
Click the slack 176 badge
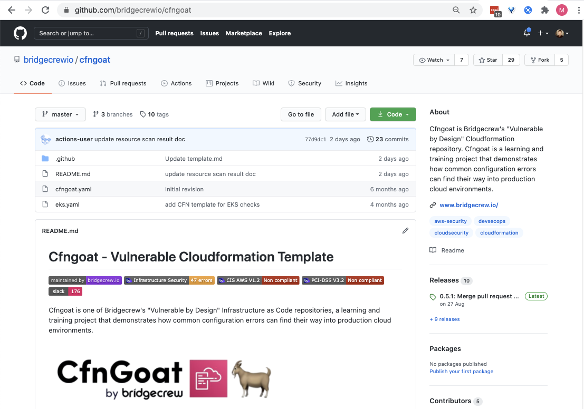coord(65,291)
